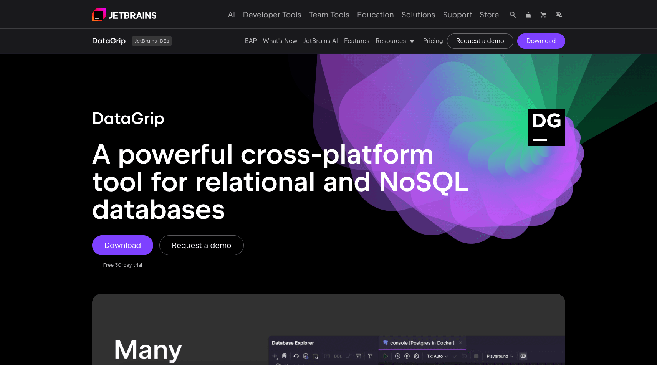Click the JetBrains IDEs badge

pos(152,41)
